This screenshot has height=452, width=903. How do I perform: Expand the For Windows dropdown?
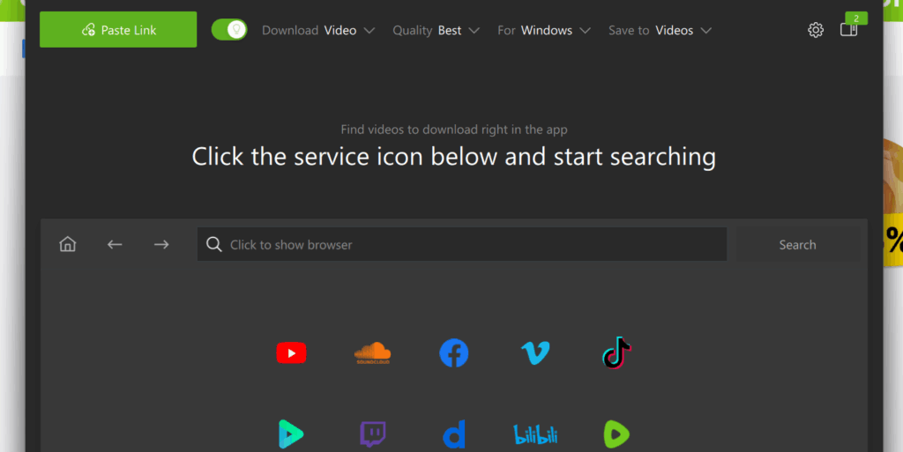tap(544, 30)
